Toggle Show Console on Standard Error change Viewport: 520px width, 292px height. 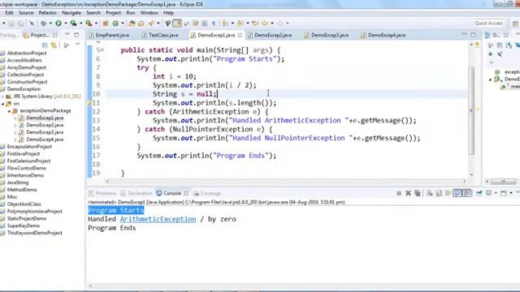pos(466,193)
